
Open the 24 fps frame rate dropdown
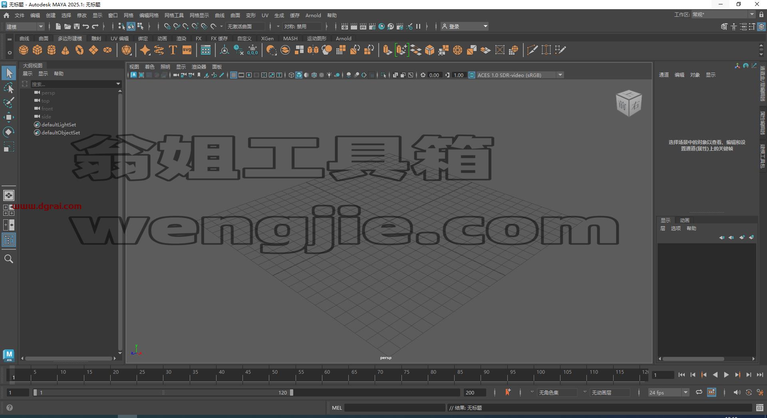(669, 392)
